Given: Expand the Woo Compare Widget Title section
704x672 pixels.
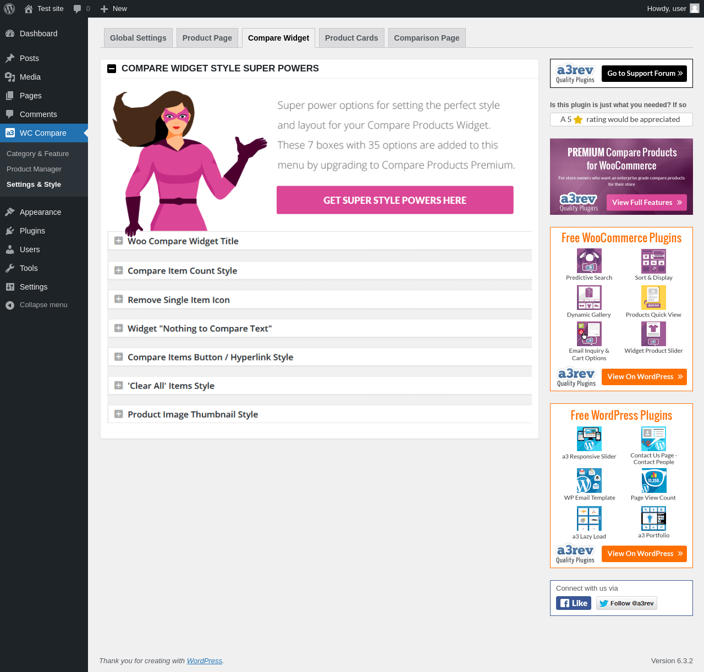Looking at the screenshot, I should (118, 241).
